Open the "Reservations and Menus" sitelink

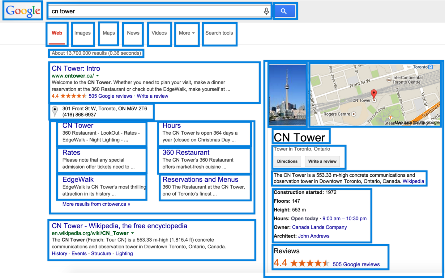point(200,179)
